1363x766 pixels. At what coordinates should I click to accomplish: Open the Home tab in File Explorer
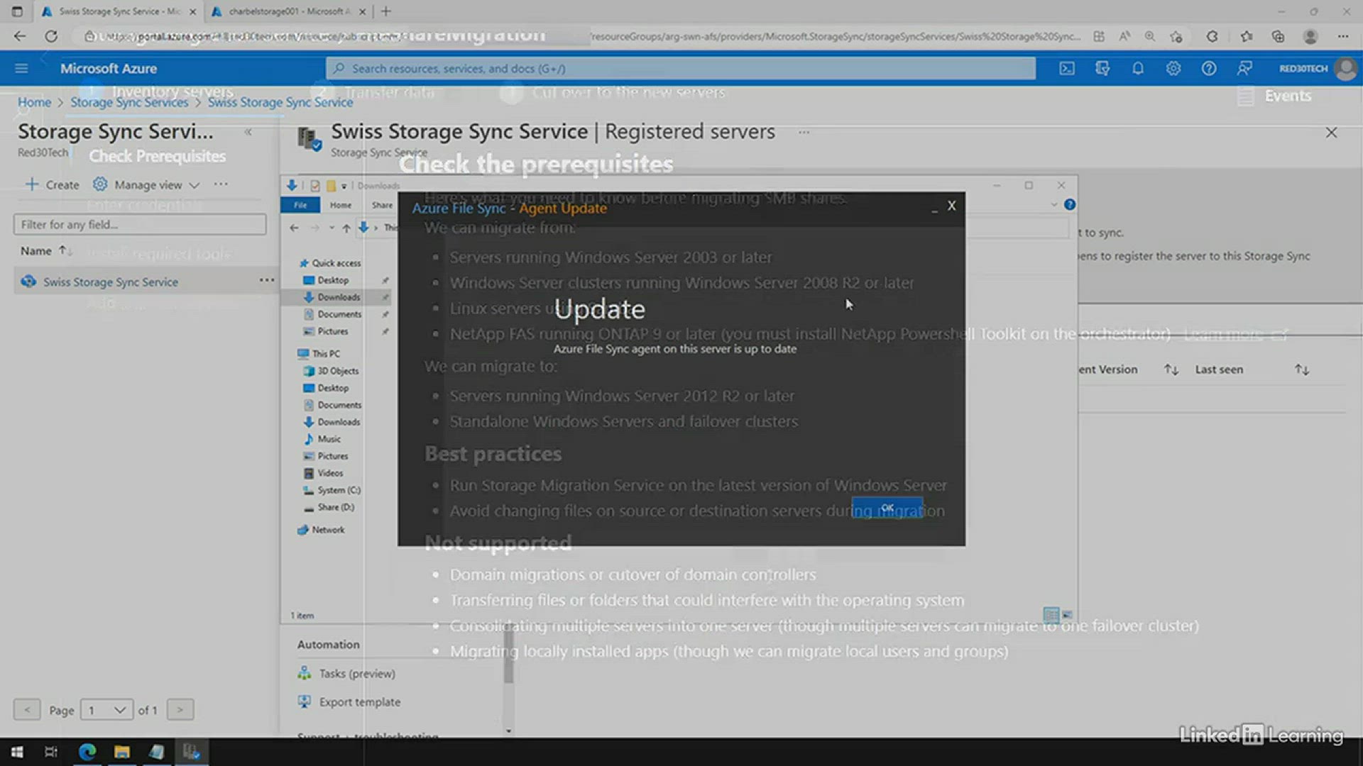tap(340, 205)
